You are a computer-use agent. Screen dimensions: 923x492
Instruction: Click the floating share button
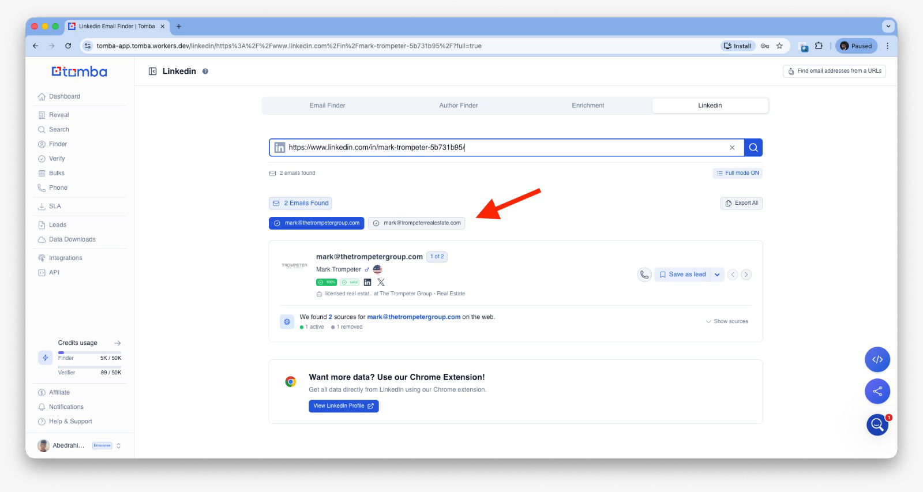coord(877,392)
